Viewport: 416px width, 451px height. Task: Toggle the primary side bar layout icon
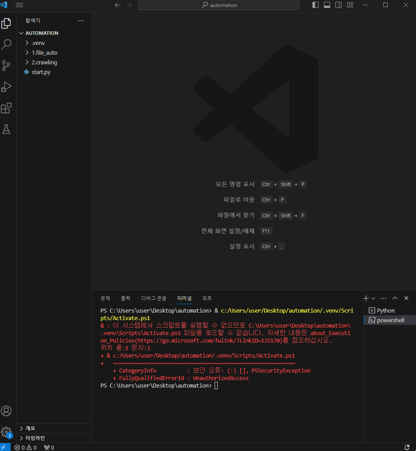click(x=316, y=5)
